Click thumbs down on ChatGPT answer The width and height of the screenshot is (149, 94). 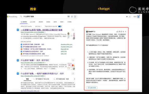tap(119, 32)
